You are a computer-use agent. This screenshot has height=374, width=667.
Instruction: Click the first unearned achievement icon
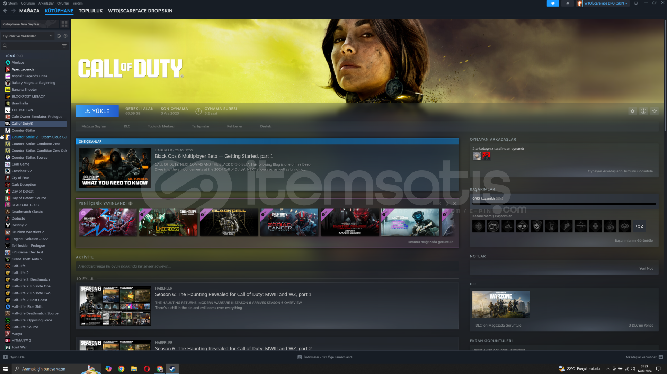(479, 226)
